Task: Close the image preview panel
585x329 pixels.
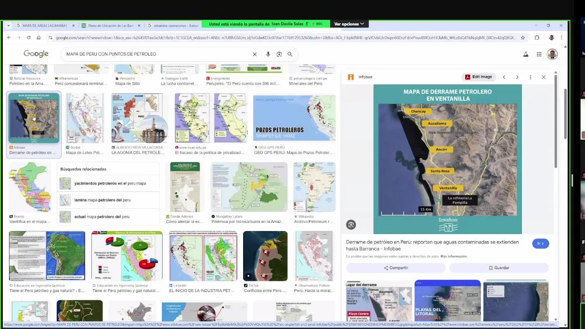Action: click(543, 77)
